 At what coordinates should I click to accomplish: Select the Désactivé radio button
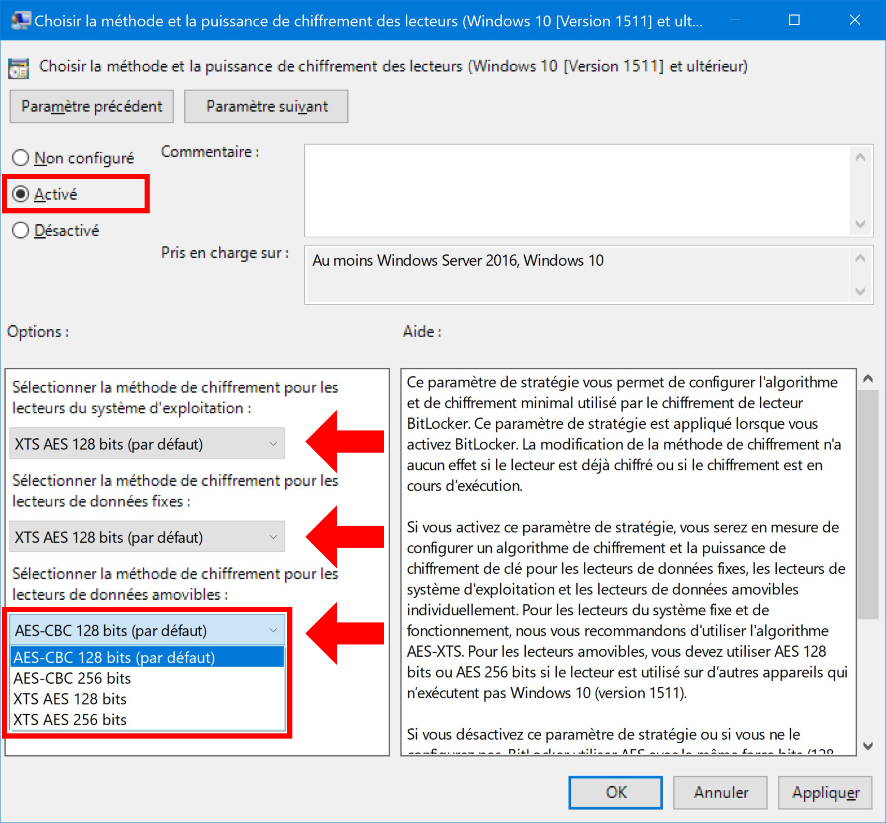tap(55, 230)
